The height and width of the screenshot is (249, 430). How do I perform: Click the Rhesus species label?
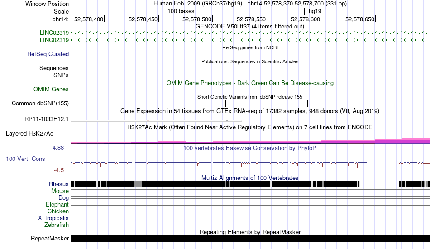59,184
